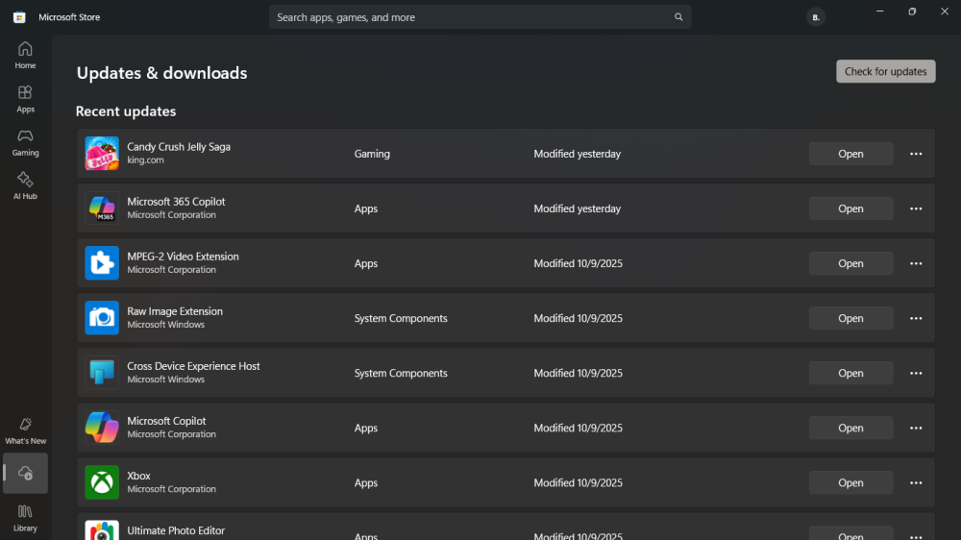
Task: Expand more options for Raw Image Extension
Action: 916,318
